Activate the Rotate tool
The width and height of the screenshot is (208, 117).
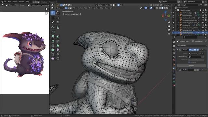pos(58,18)
